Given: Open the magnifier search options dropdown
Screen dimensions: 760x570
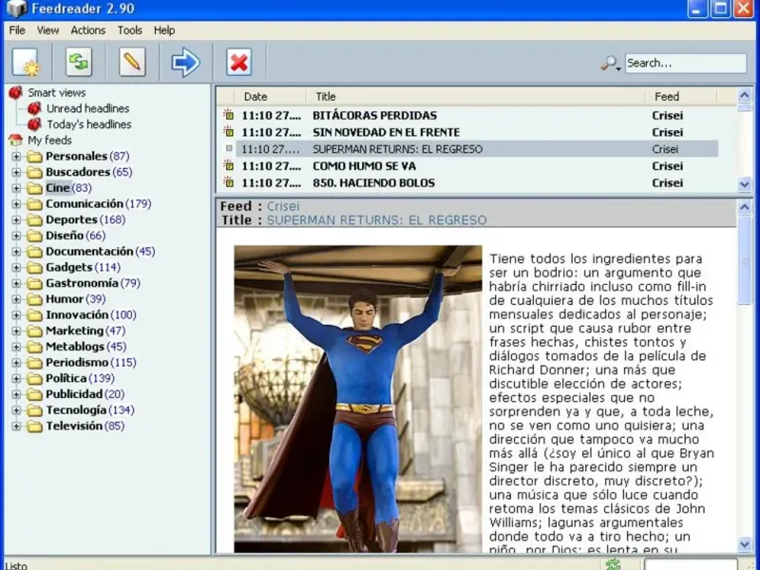Looking at the screenshot, I should click(611, 63).
